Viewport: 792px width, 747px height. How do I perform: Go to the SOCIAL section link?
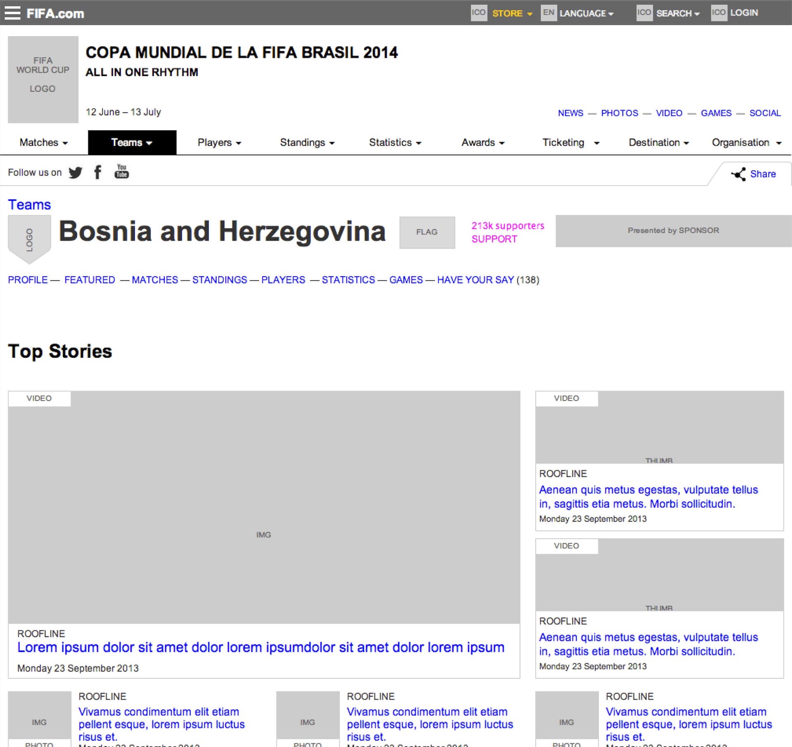[x=765, y=113]
